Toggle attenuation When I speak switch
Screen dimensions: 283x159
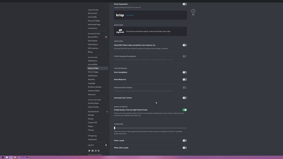(184, 140)
